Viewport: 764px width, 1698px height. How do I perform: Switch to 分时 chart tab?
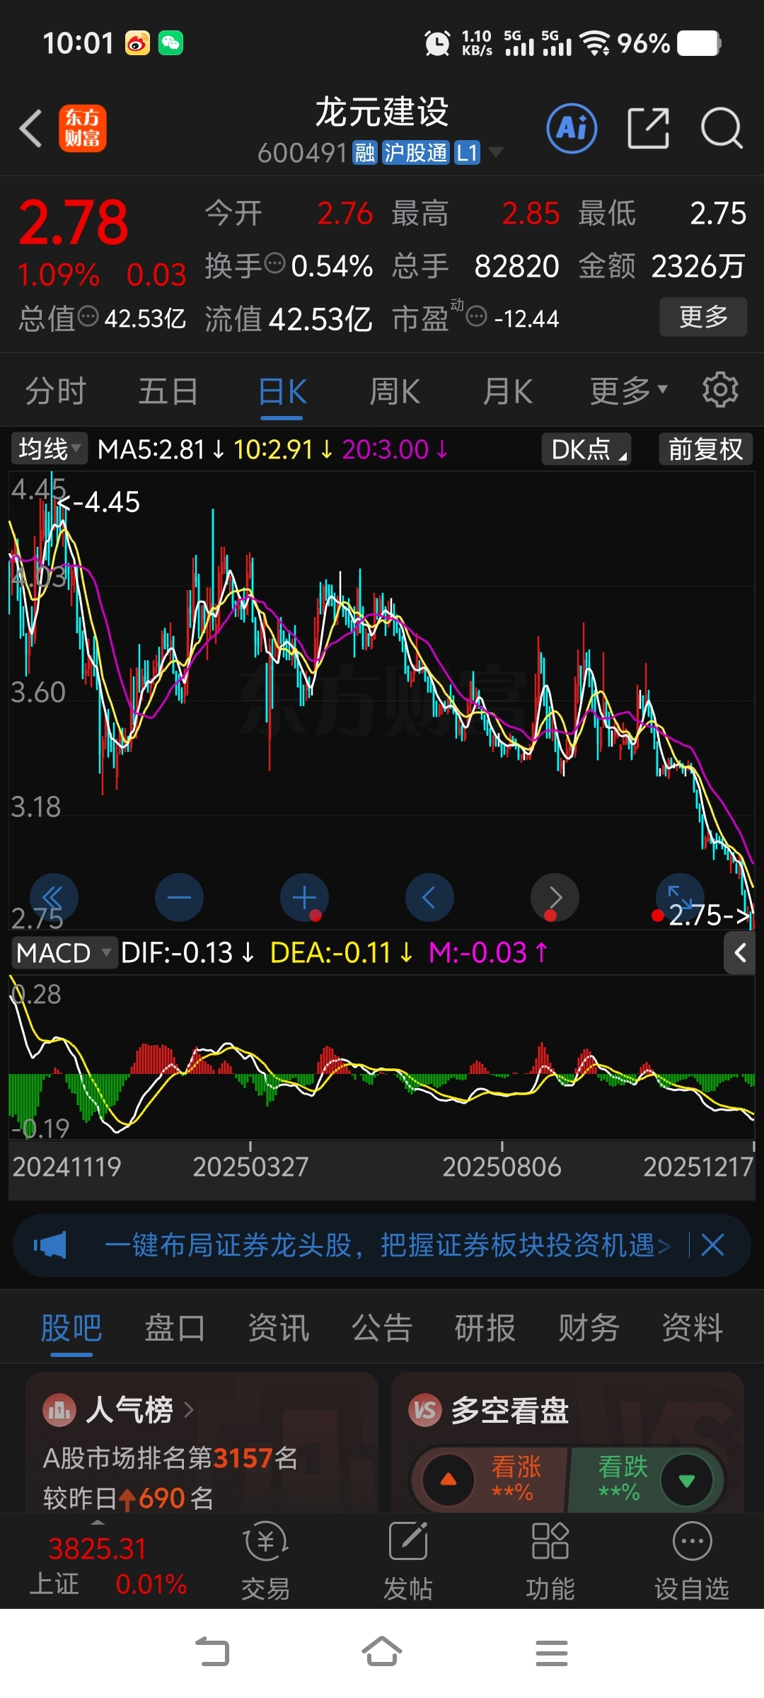[56, 391]
